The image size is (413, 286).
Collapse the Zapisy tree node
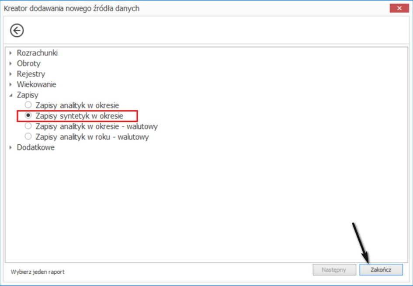10,95
